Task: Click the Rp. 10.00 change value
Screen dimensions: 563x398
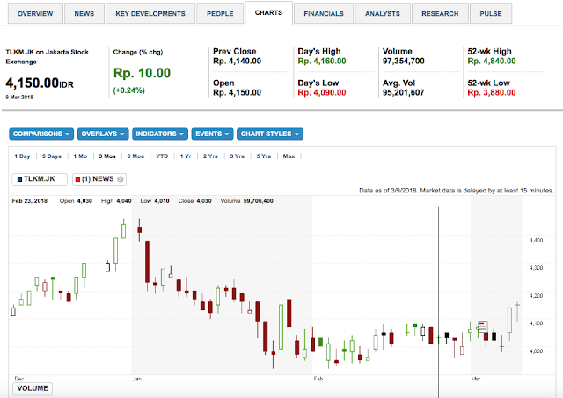Action: (142, 73)
